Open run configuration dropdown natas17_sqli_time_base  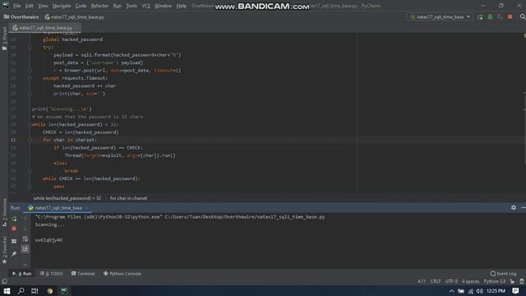441,16
